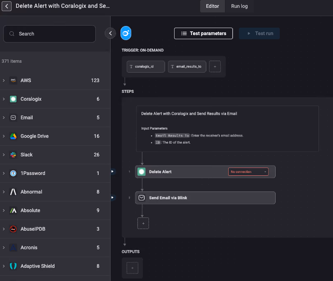Click the Slack logo icon
The height and width of the screenshot is (281, 333).
[x=13, y=155]
